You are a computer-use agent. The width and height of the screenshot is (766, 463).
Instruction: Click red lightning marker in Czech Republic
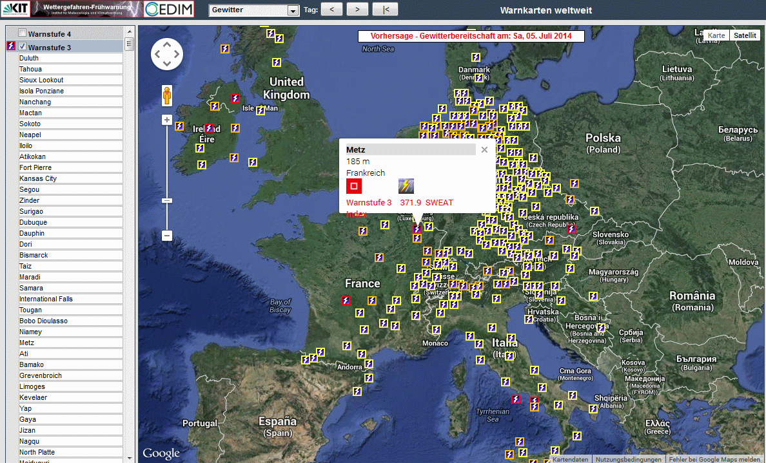point(571,229)
